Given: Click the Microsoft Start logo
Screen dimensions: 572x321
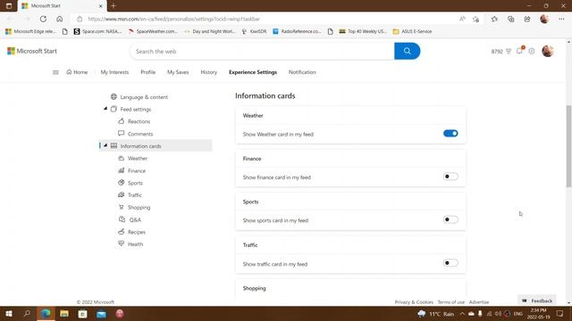Looking at the screenshot, I should (x=32, y=51).
